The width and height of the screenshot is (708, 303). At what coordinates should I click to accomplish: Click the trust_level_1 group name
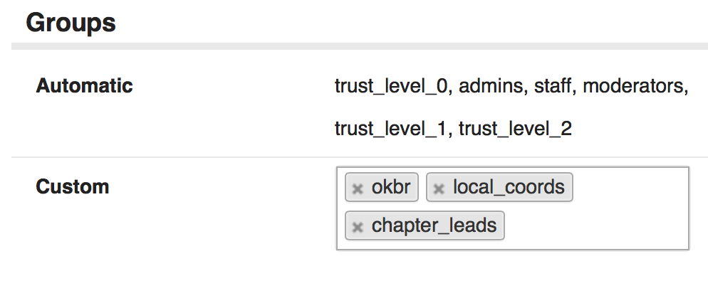pyautogui.click(x=391, y=129)
